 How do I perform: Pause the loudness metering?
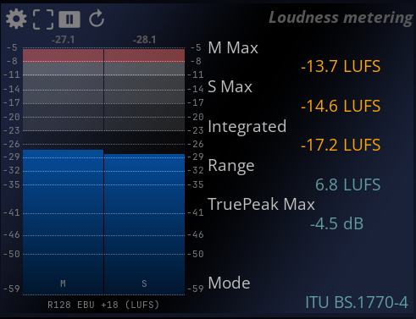(69, 19)
